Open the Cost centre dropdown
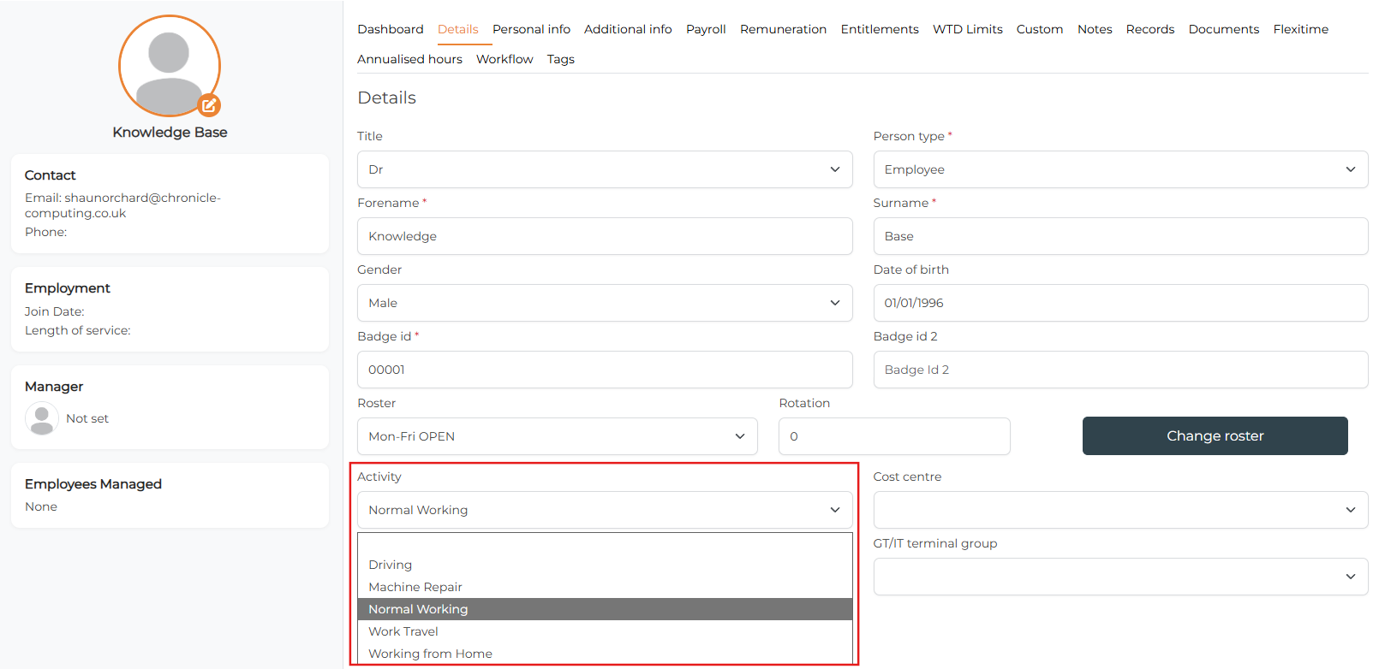Viewport: 1373px width, 669px height. (x=1120, y=510)
